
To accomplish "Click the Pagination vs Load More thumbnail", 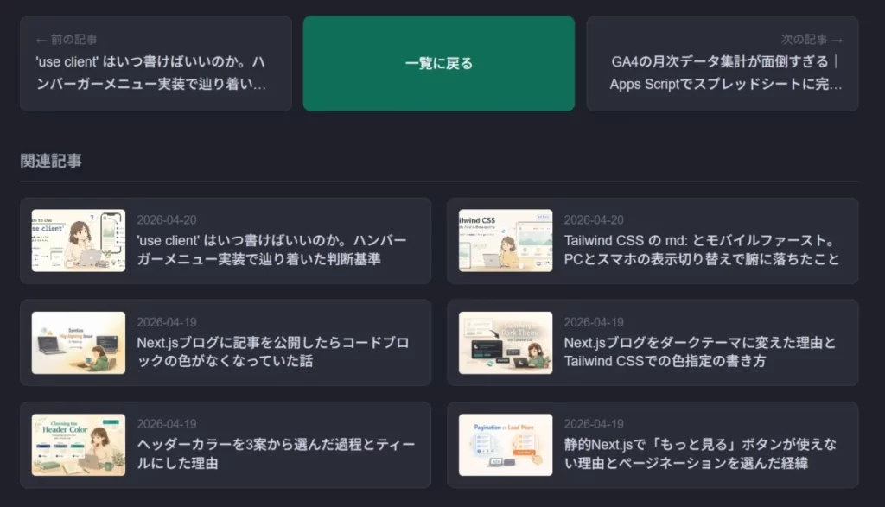I will (505, 443).
